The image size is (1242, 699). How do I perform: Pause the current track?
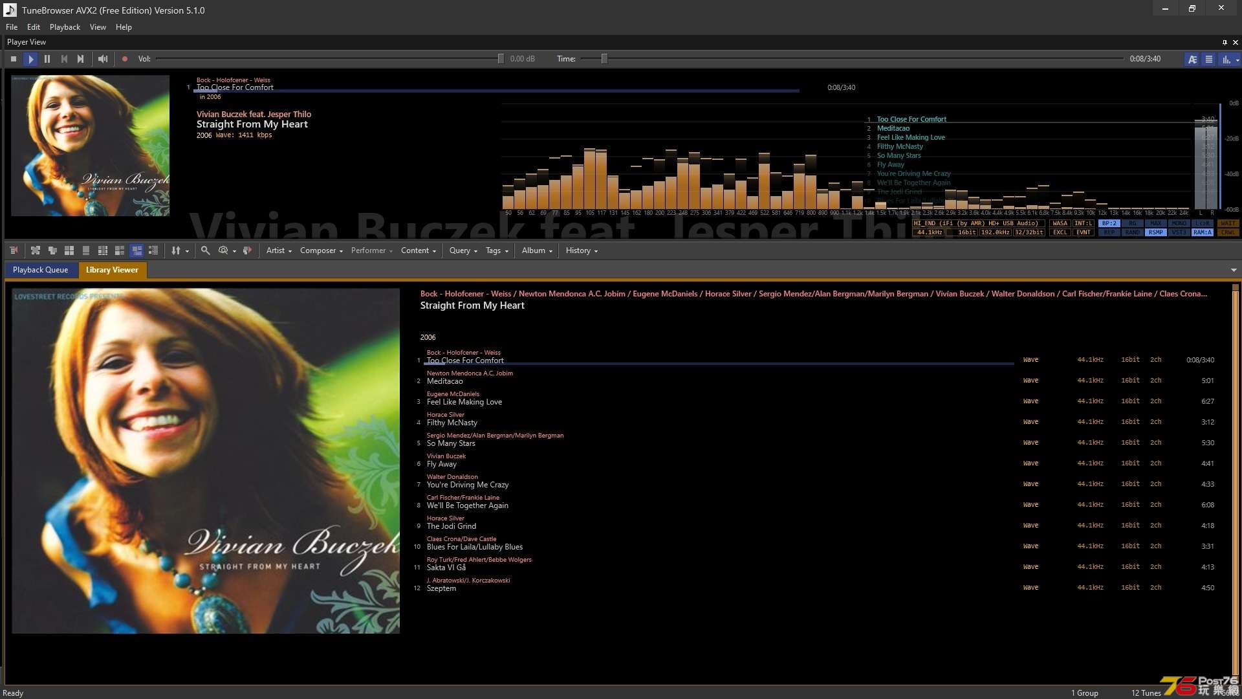coord(47,59)
